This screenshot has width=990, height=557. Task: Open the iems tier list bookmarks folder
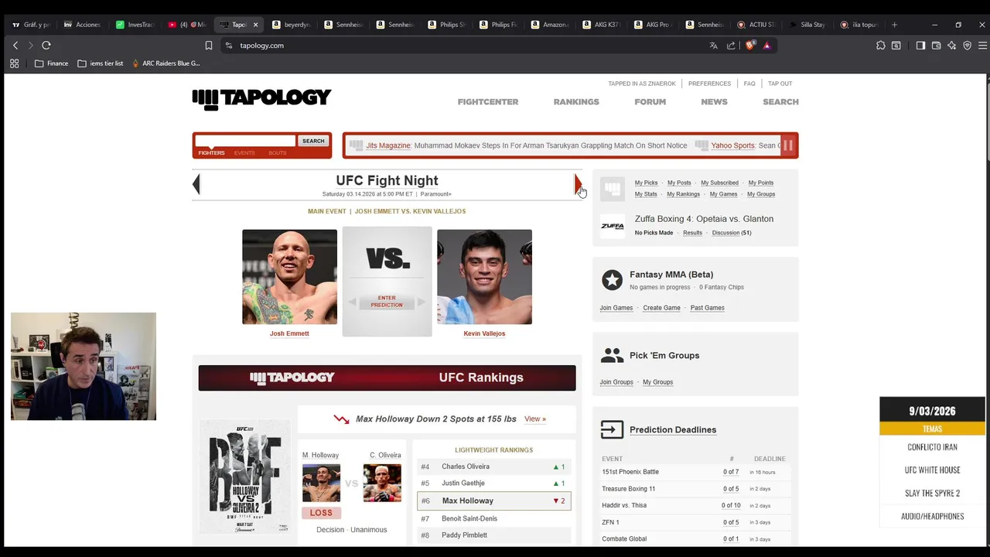pyautogui.click(x=101, y=63)
